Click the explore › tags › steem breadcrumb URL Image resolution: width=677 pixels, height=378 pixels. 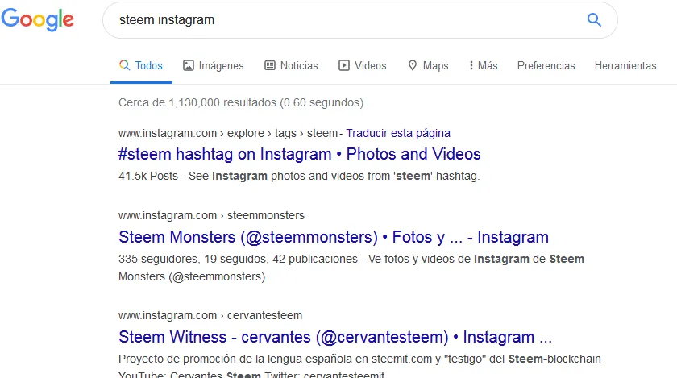click(x=227, y=133)
